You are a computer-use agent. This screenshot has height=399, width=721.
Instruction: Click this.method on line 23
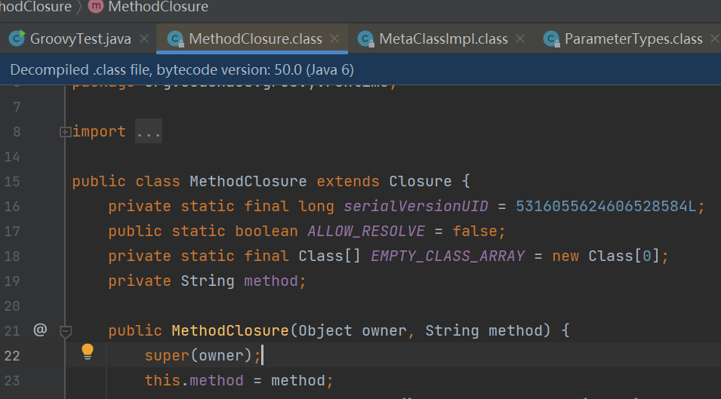pos(194,380)
